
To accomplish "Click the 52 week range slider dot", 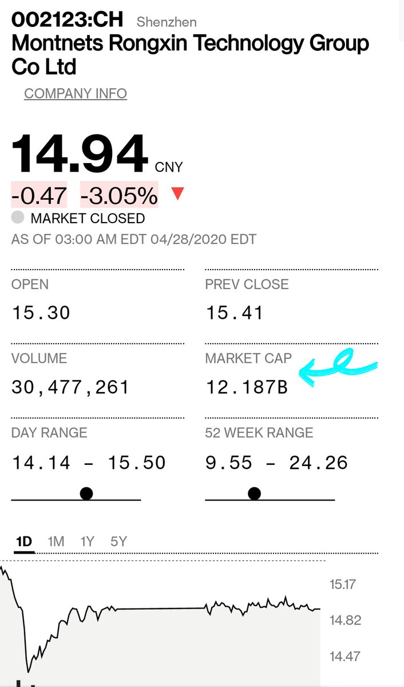I will click(x=254, y=493).
